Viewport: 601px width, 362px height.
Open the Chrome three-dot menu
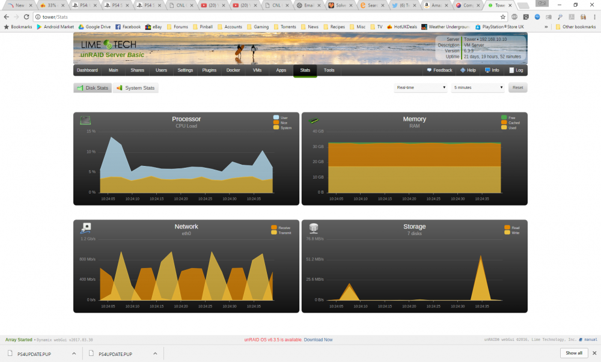click(595, 17)
